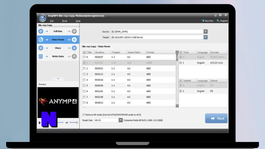Open the File menu
This screenshot has width=265, height=149.
pyautogui.click(x=52, y=21)
